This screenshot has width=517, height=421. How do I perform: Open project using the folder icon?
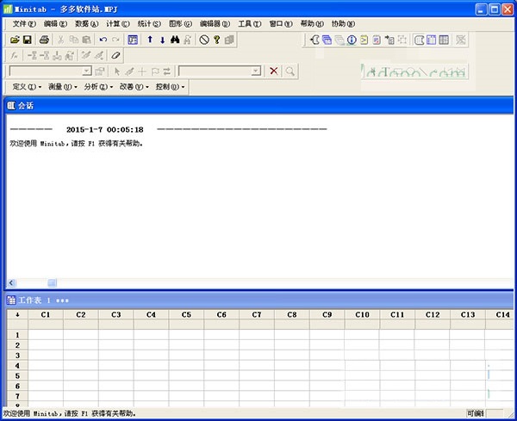pyautogui.click(x=15, y=40)
